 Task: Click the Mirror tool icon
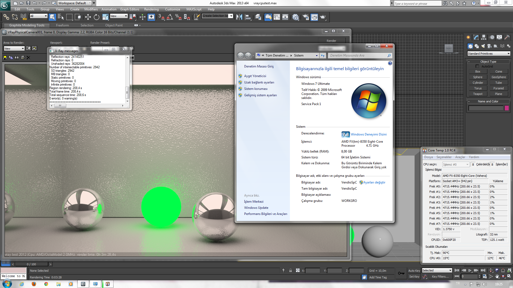239,17
